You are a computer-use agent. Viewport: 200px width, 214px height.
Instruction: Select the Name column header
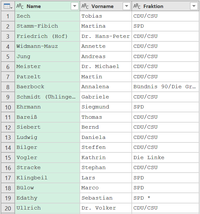[47, 6]
